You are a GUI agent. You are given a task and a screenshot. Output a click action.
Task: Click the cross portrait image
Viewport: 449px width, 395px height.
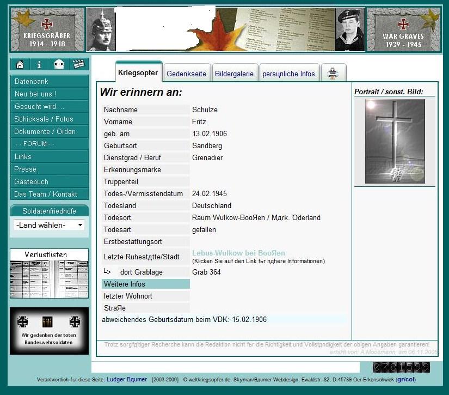click(x=395, y=141)
